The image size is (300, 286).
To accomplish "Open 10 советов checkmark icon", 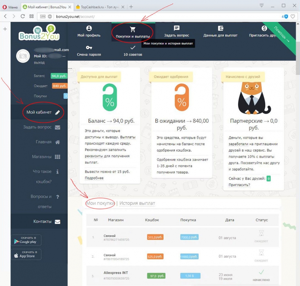I will (133, 47).
